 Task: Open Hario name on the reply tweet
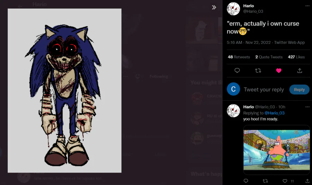coord(249,107)
